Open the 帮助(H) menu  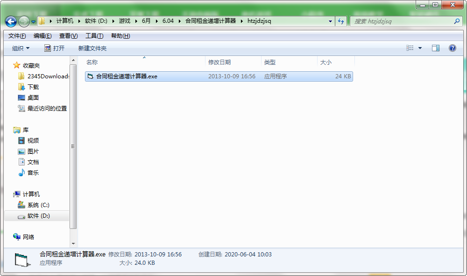(120, 36)
